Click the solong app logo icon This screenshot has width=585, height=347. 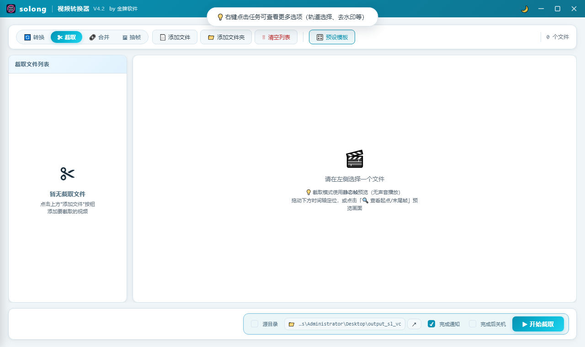pos(11,9)
